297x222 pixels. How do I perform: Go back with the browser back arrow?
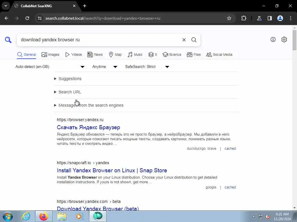pos(6,18)
